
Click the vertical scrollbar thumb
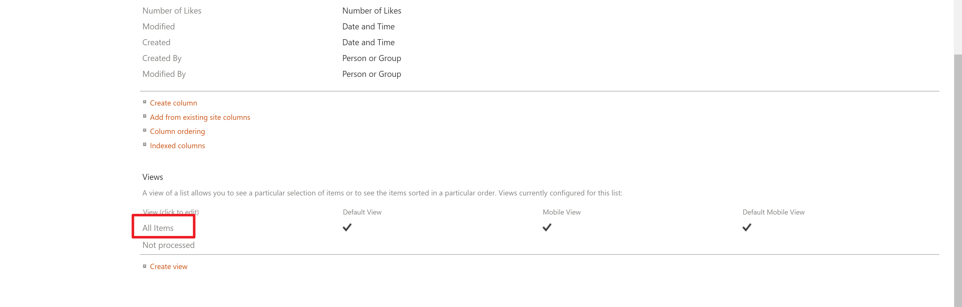click(x=957, y=181)
